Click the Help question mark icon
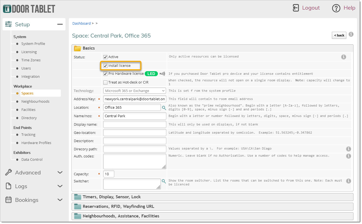 (336, 8)
